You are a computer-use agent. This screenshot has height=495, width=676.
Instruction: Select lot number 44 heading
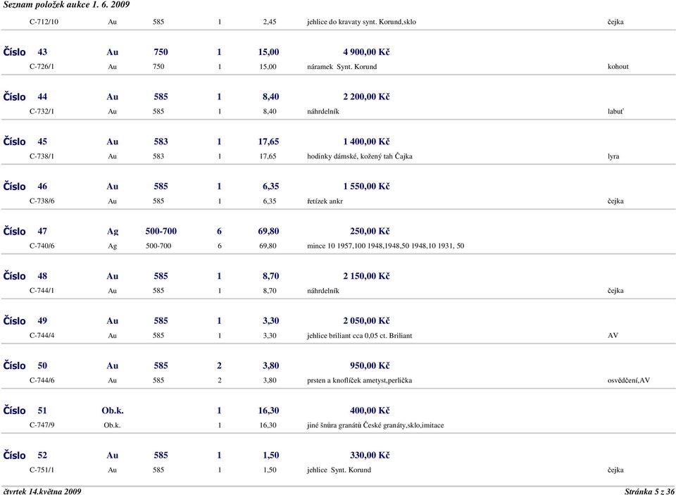point(43,96)
